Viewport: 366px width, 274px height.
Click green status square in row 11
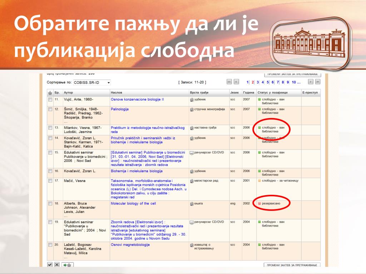(x=259, y=100)
